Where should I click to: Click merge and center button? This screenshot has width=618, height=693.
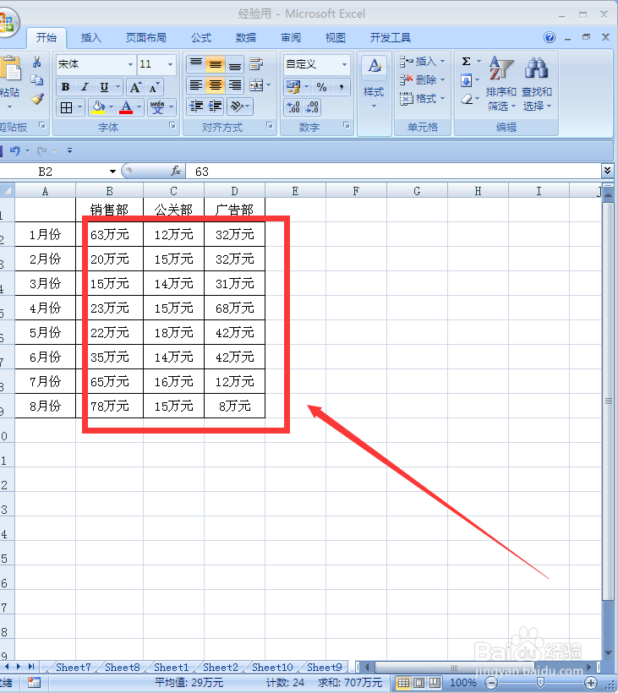point(256,85)
